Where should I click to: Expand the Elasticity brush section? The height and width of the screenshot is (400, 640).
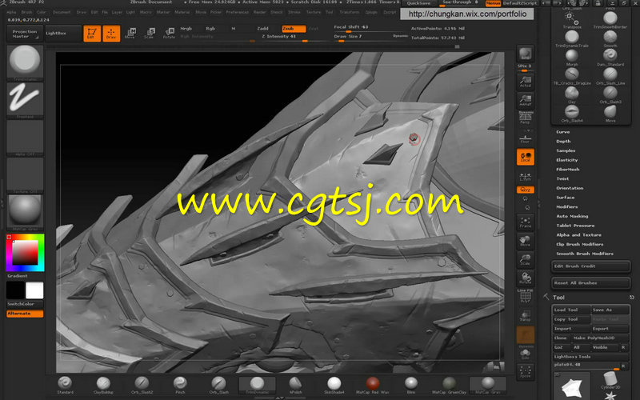[x=567, y=160]
